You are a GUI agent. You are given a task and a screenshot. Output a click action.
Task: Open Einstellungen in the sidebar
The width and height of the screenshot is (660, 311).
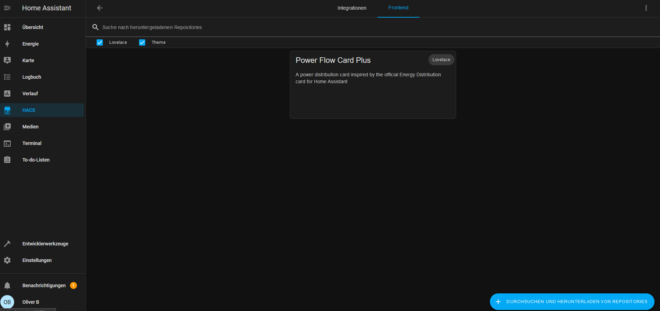pyautogui.click(x=42, y=260)
